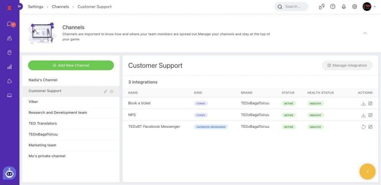Viewport: 381px width, 185px height.
Task: Click Customer Support breadcrumb
Action: point(95,7)
